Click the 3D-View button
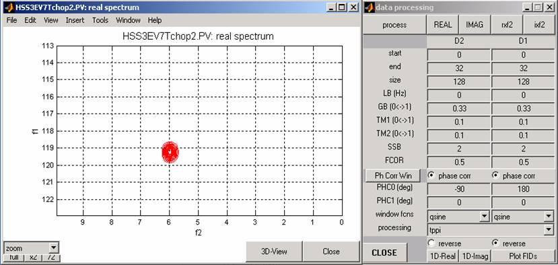 pyautogui.click(x=274, y=251)
